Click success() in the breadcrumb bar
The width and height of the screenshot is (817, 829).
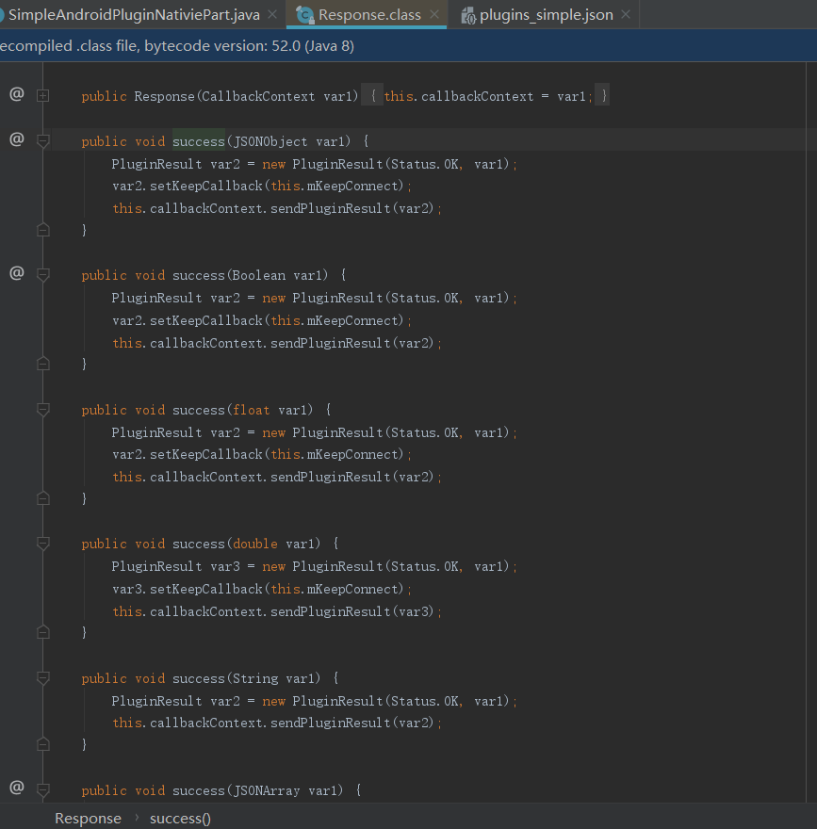[x=180, y=818]
